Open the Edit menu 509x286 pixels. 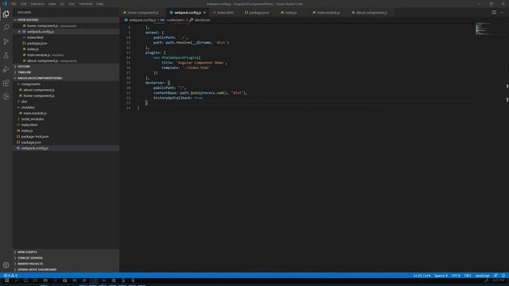[x=23, y=4]
